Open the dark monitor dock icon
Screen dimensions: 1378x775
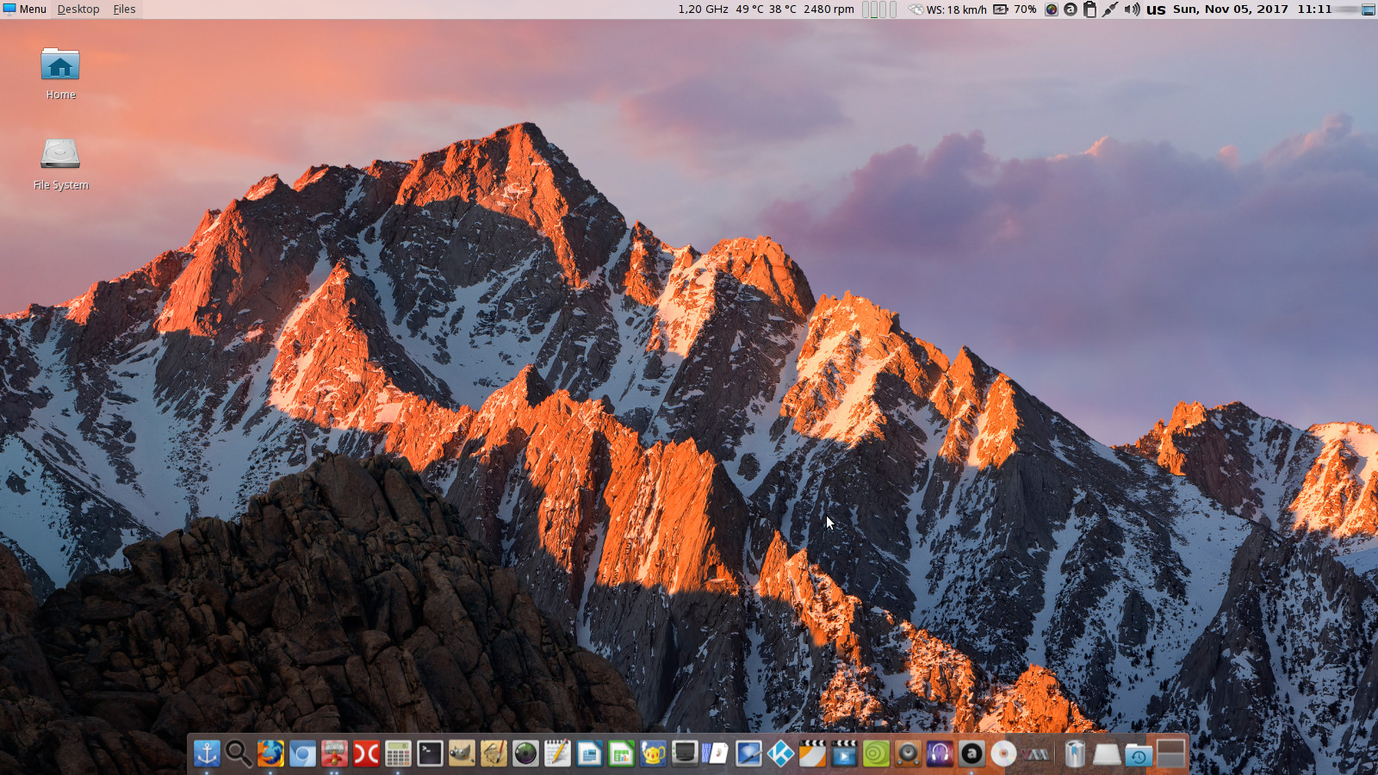(x=685, y=754)
